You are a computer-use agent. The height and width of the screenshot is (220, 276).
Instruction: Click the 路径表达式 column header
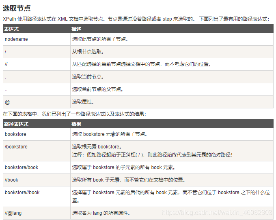[16, 124]
